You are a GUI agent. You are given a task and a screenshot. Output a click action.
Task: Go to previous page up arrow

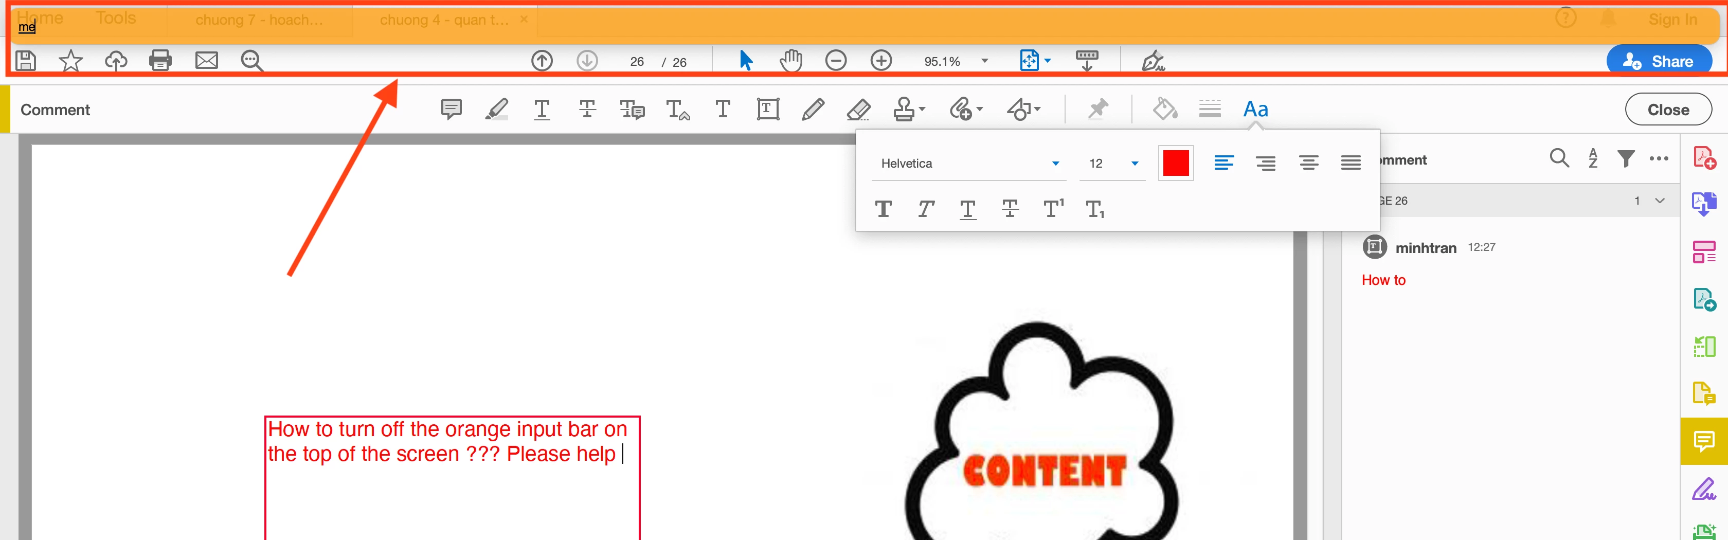coord(542,61)
